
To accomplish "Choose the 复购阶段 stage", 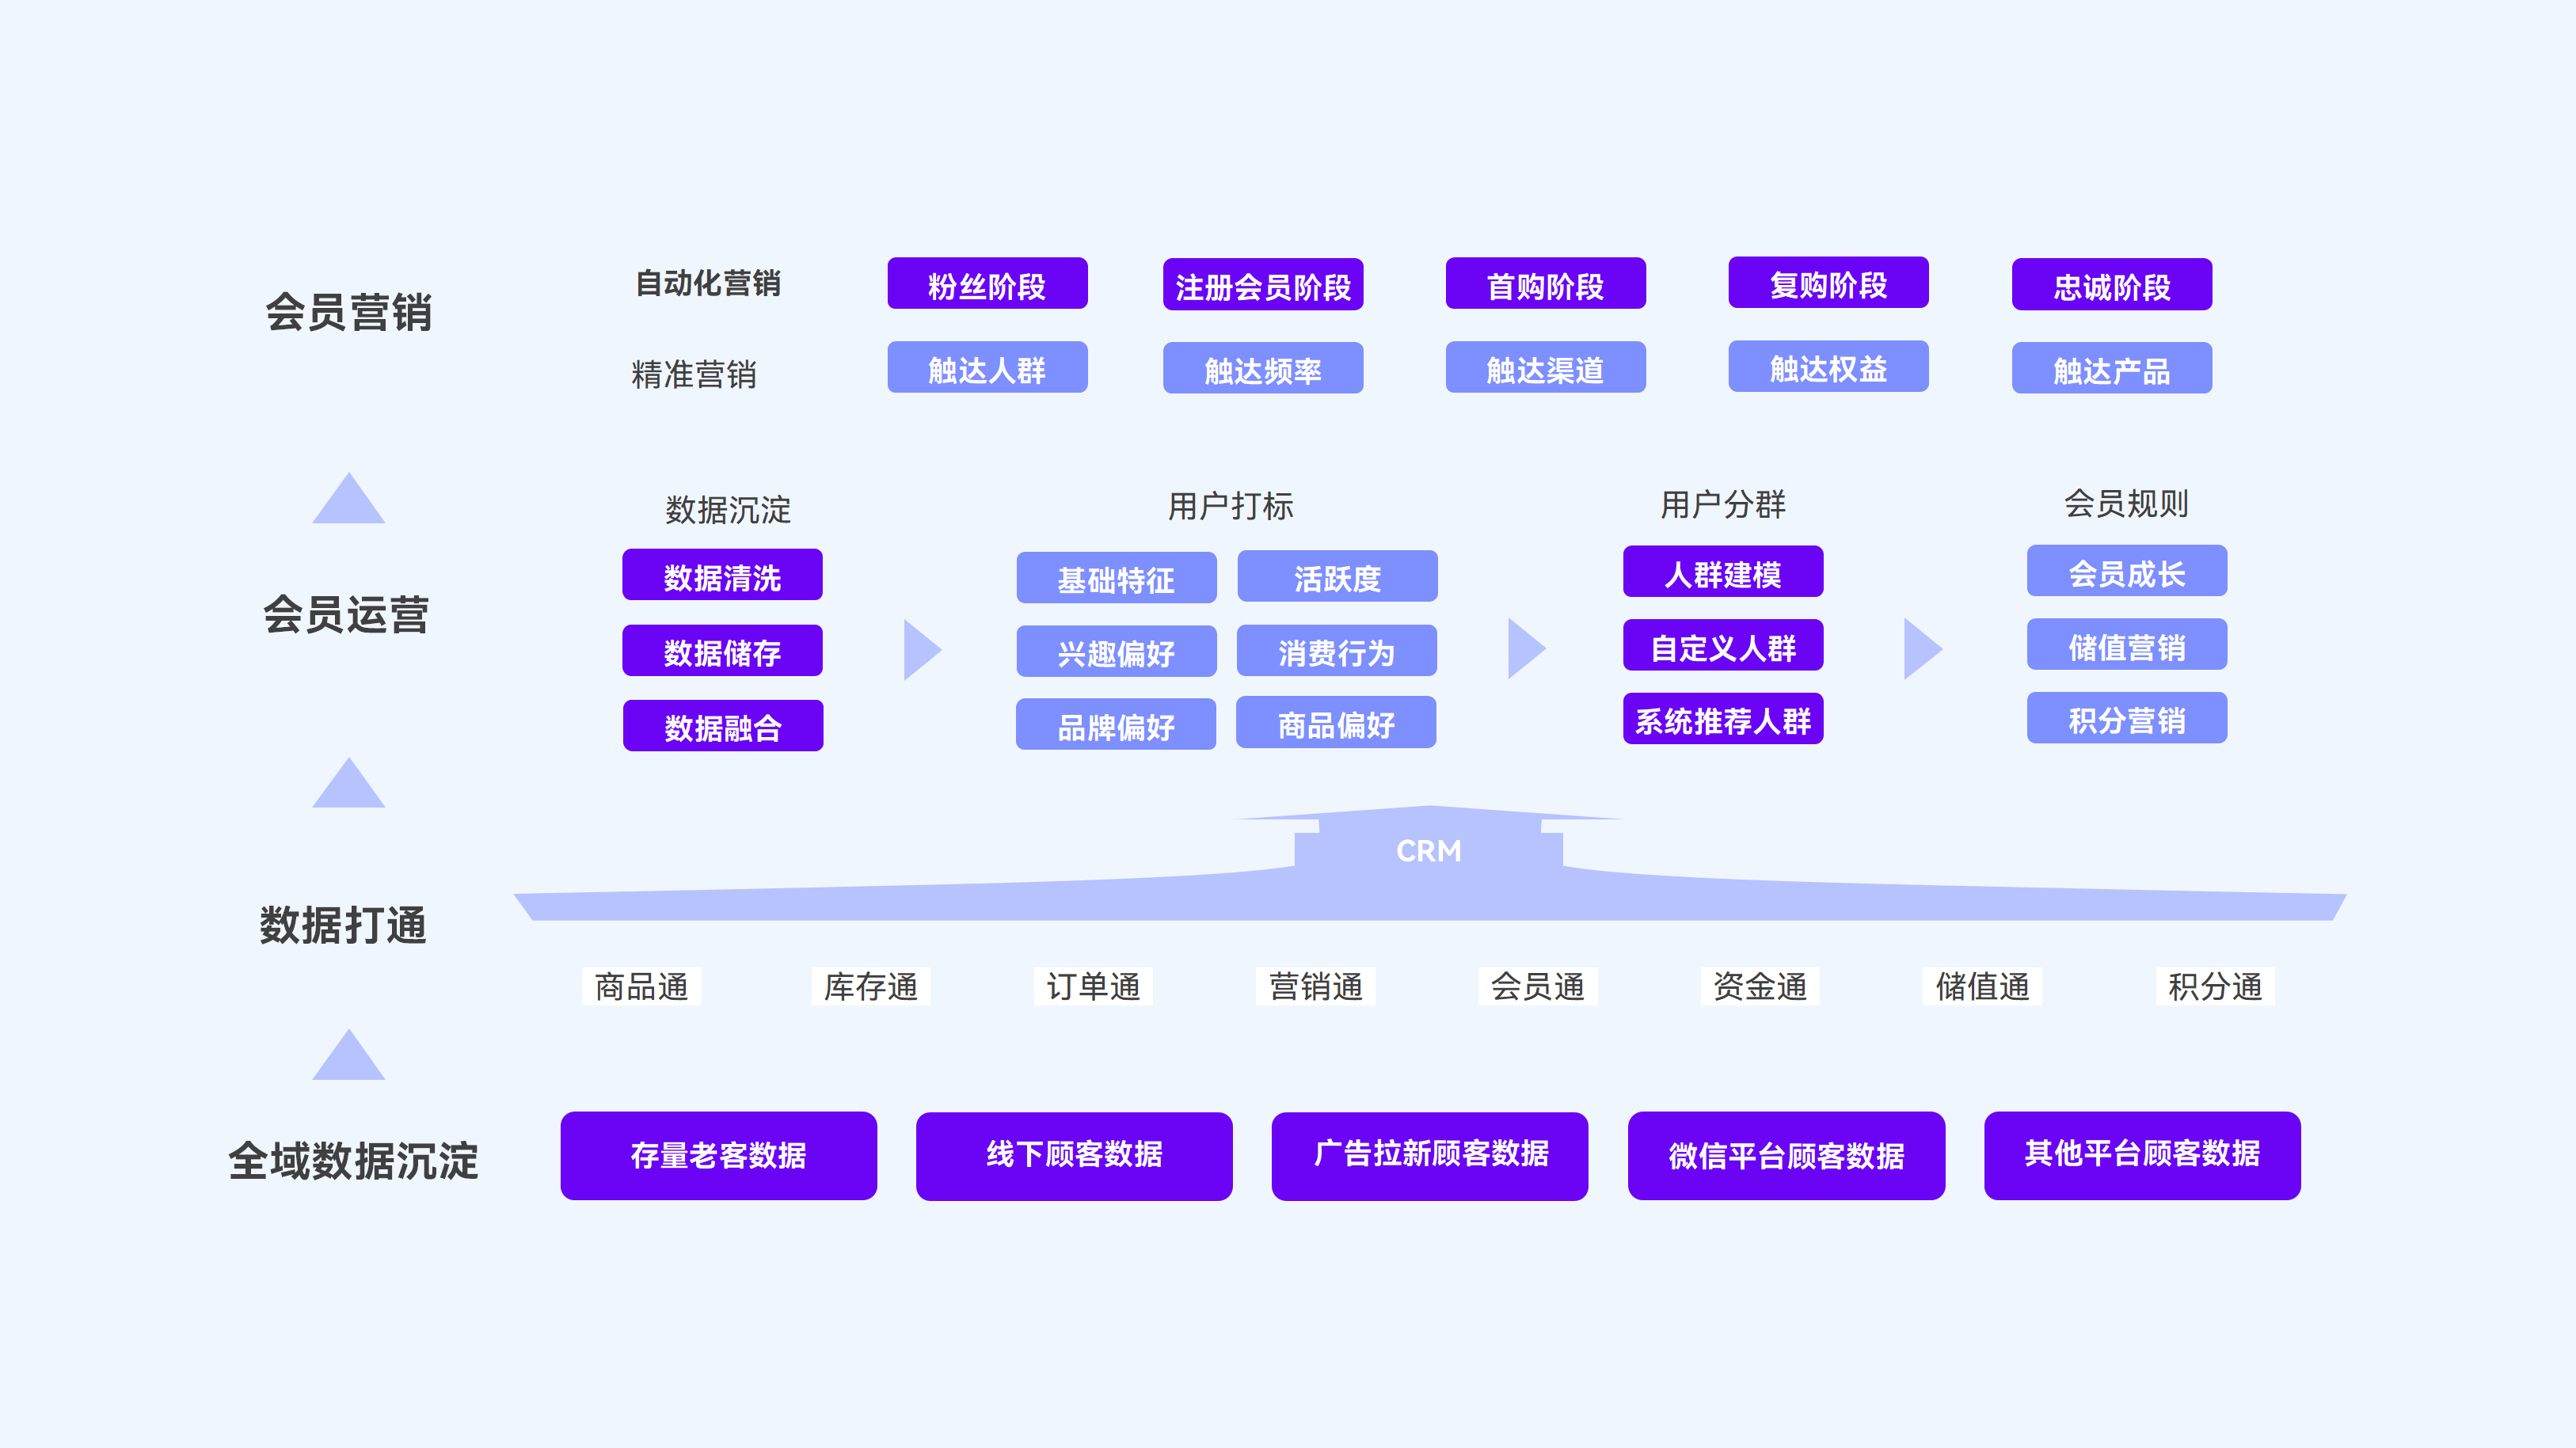I will (1828, 283).
